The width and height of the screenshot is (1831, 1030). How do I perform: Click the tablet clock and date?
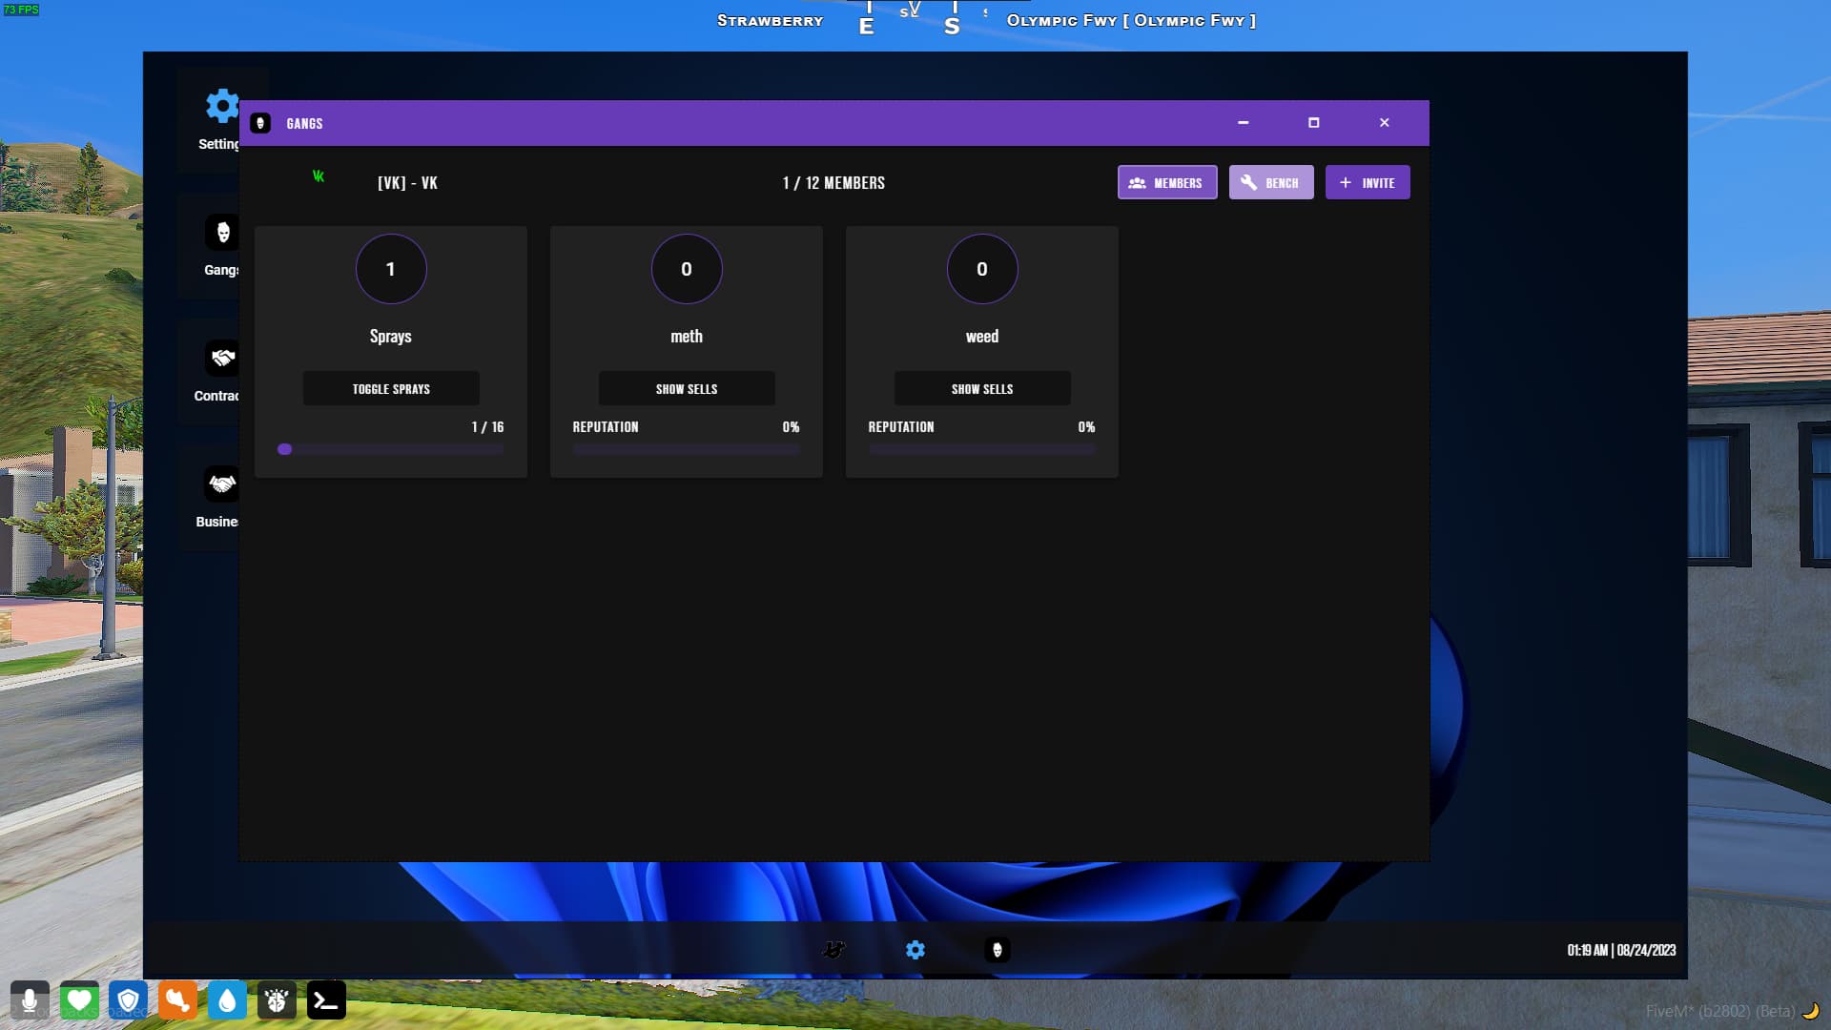[x=1621, y=950]
